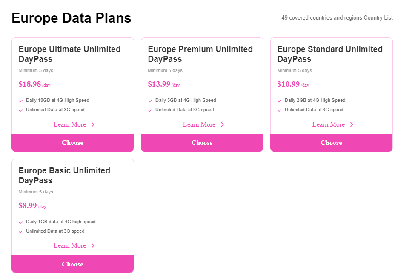The height and width of the screenshot is (280, 415).
Task: Choose the Europe Ultimate Unlimited DayPass
Action: 72,143
